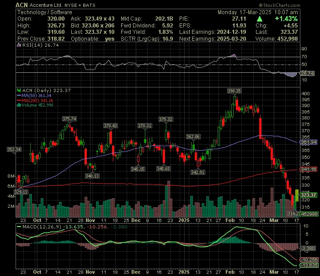Image resolution: width=320 pixels, height=276 pixels.
Task: Click the Fwd Dividend value 5.92
Action: (168, 26)
